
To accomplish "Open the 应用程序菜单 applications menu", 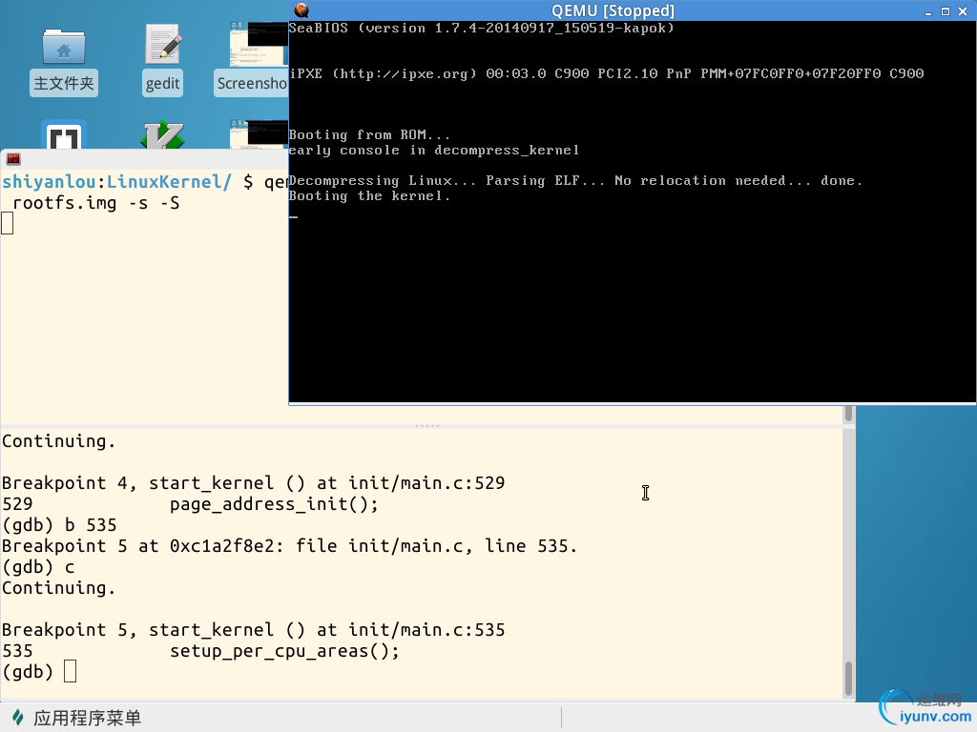I will coord(77,718).
